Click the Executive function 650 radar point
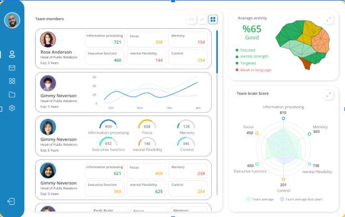The height and width of the screenshot is (217, 345). click(x=257, y=164)
